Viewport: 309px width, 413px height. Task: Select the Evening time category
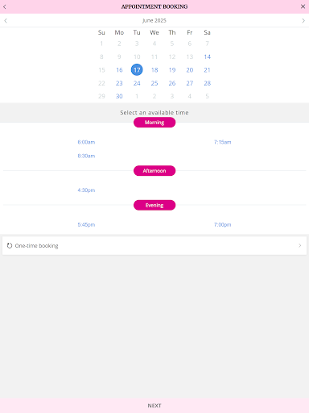[154, 205]
